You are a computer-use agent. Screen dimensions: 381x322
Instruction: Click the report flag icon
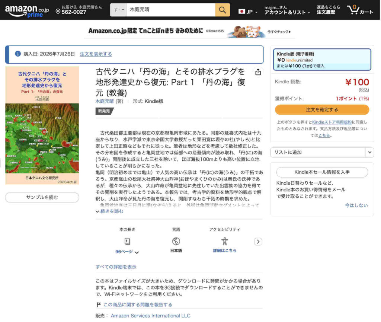coord(99,305)
